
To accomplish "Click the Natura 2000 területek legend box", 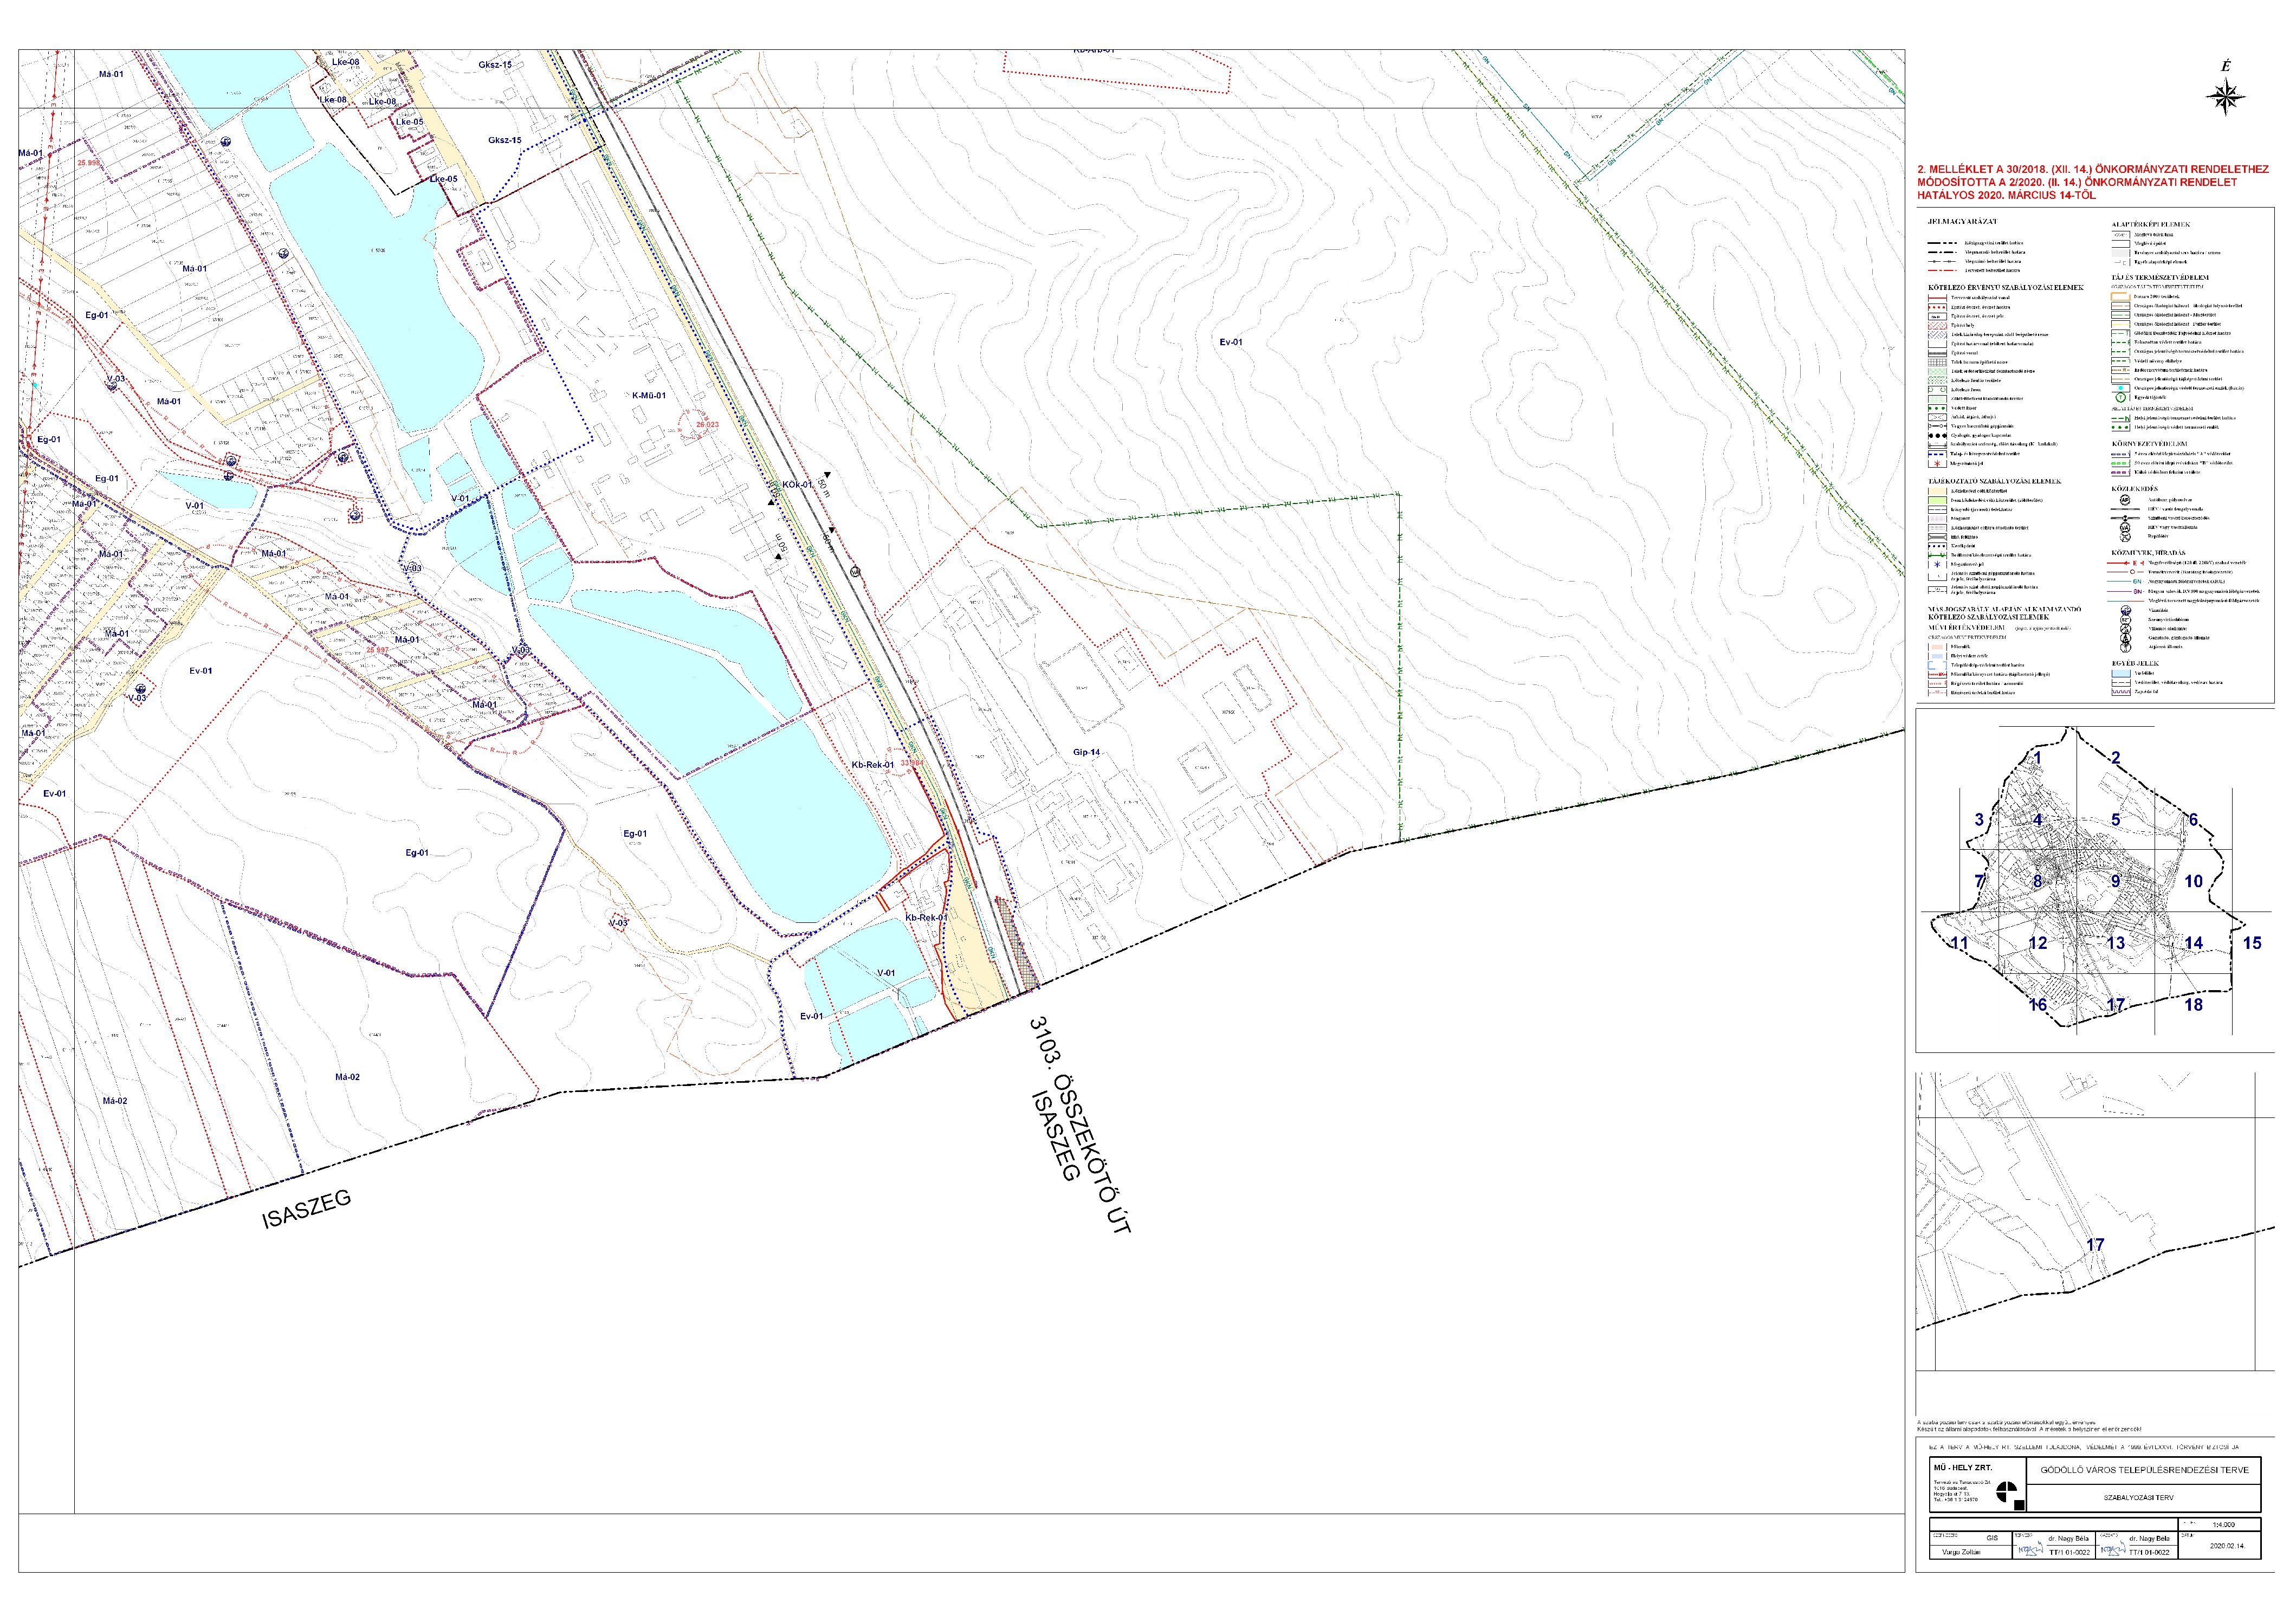I will click(2121, 297).
